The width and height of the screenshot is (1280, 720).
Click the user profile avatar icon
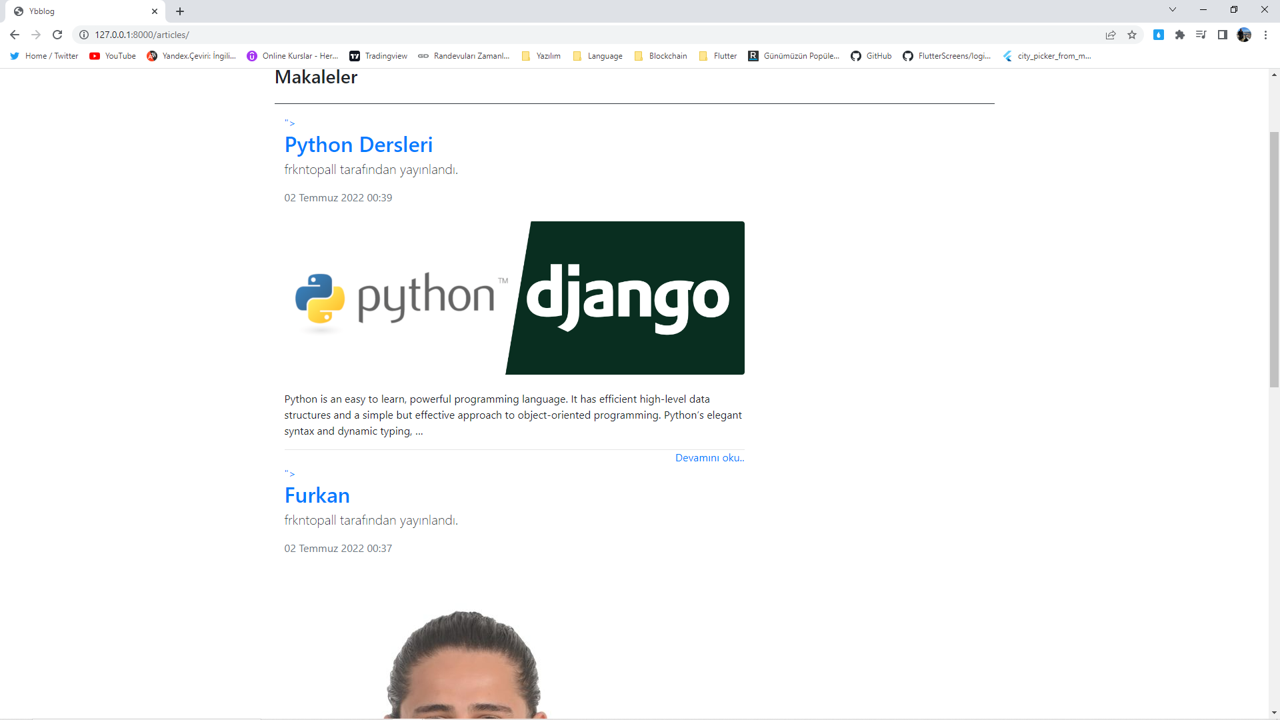coord(1245,35)
